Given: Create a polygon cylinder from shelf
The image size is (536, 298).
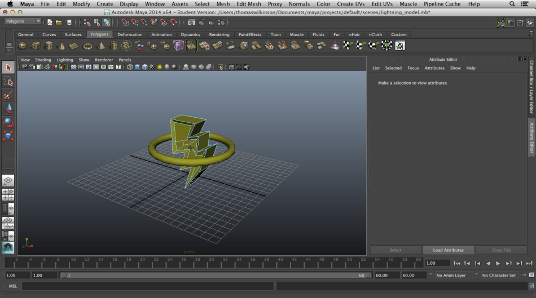Looking at the screenshot, I should 49,46.
